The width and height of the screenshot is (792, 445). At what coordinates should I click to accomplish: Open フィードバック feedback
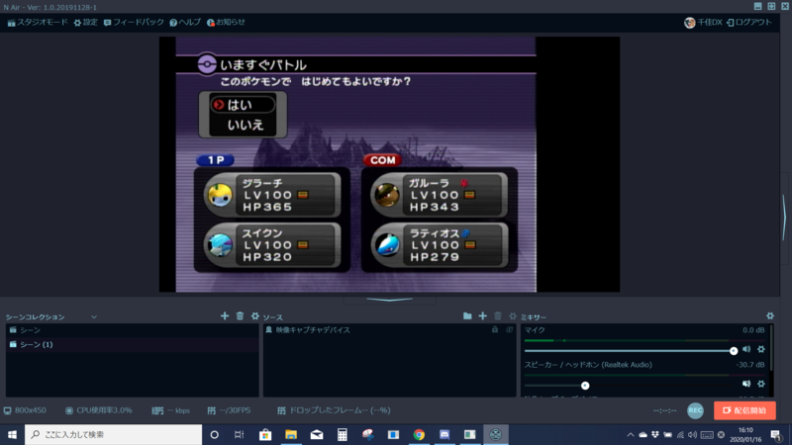pyautogui.click(x=134, y=22)
